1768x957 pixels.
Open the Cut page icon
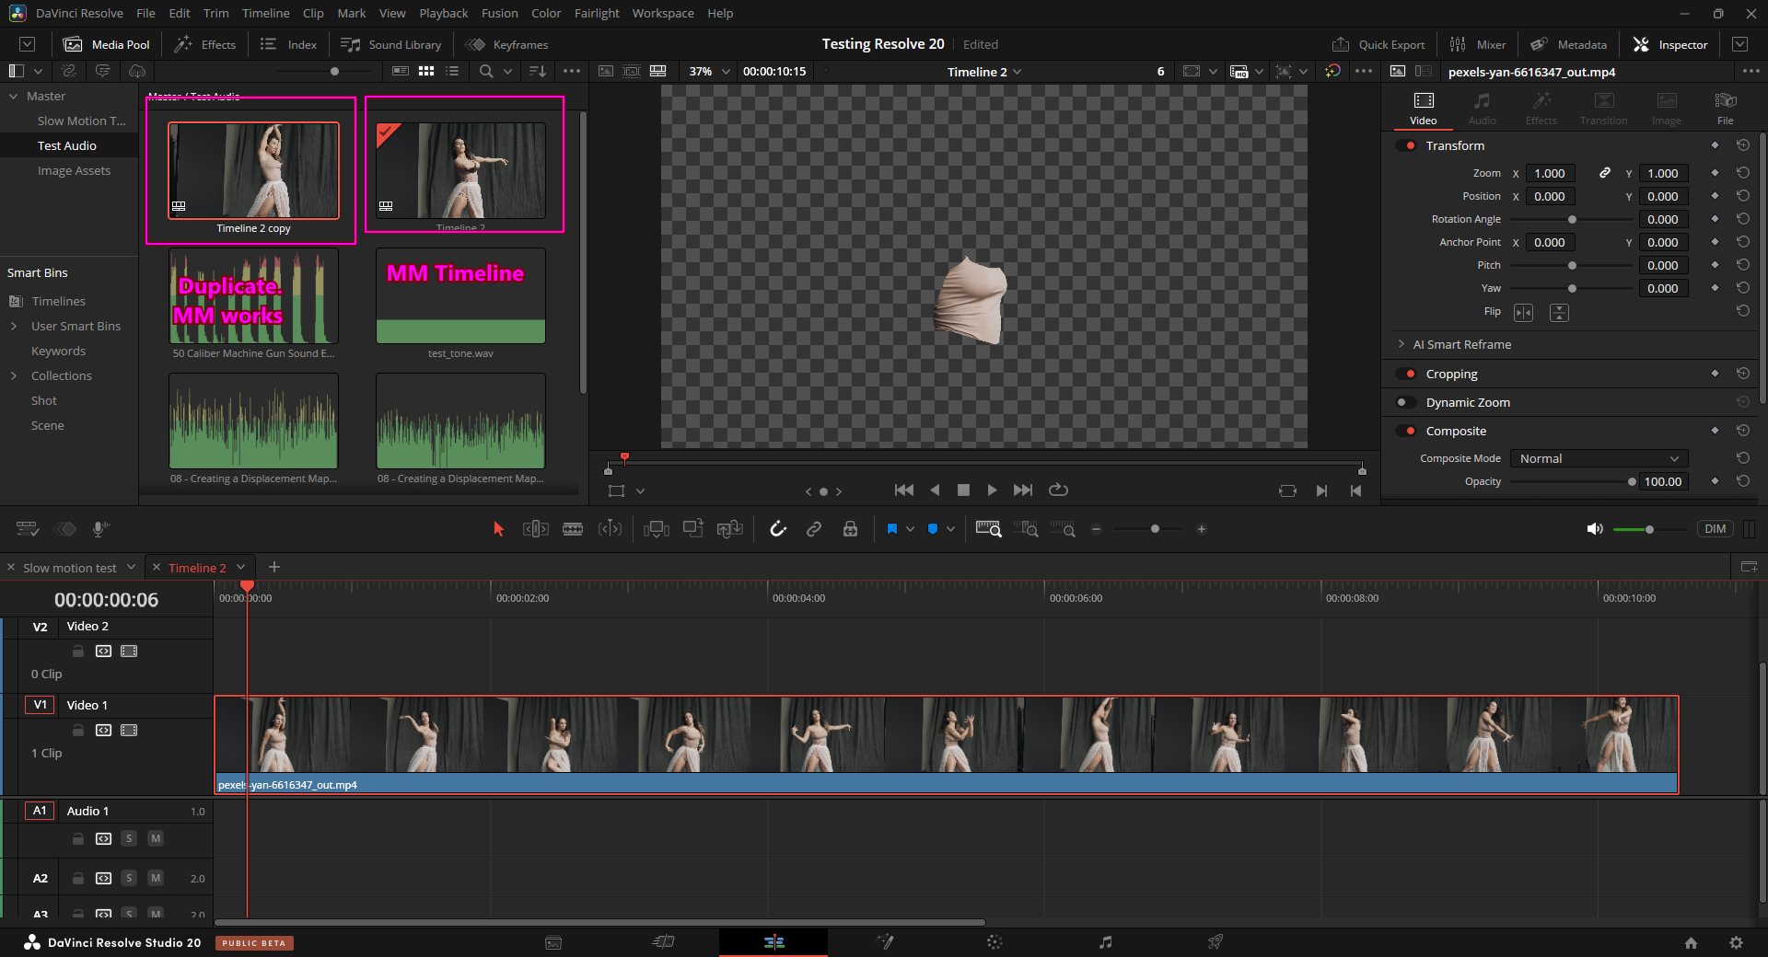[x=663, y=942]
